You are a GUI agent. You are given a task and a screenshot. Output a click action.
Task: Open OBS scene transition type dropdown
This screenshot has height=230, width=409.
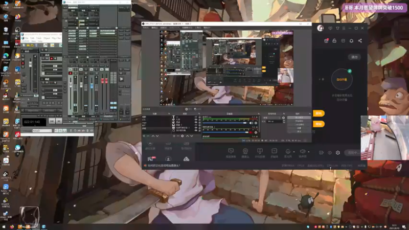[x=272, y=118]
